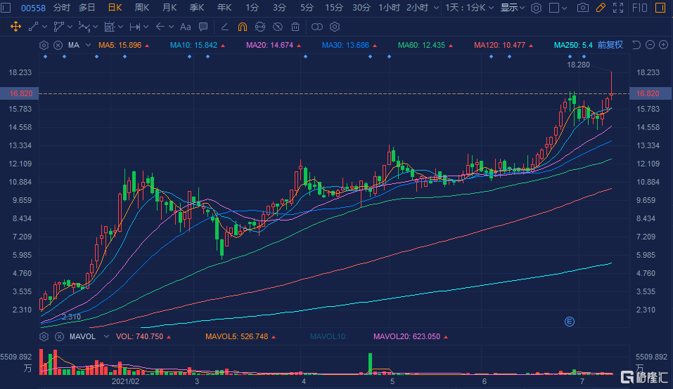673x389 pixels.
Task: Switch to 周K weekly chart
Action: [x=142, y=8]
